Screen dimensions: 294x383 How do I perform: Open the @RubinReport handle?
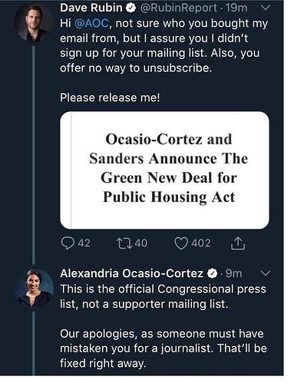point(179,8)
